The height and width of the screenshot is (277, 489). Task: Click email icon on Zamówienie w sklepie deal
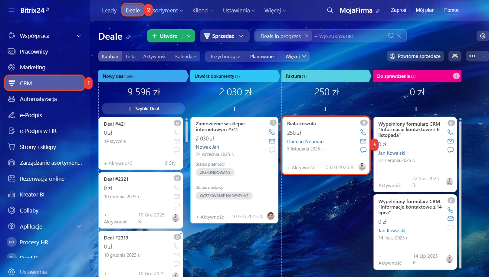point(272,141)
